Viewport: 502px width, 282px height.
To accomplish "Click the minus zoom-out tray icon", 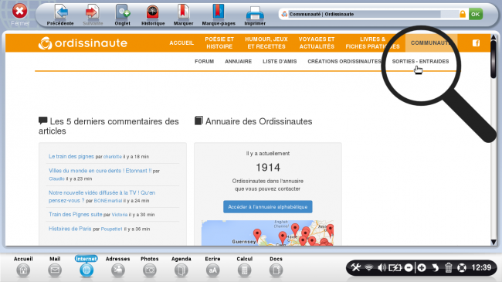I will [x=409, y=267].
